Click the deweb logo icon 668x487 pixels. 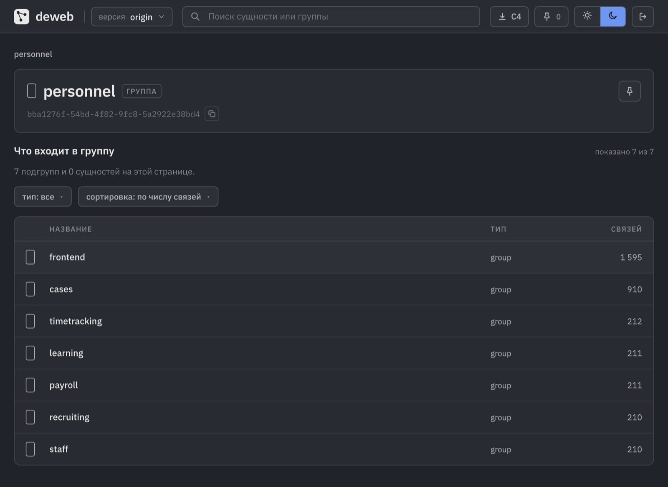point(21,17)
